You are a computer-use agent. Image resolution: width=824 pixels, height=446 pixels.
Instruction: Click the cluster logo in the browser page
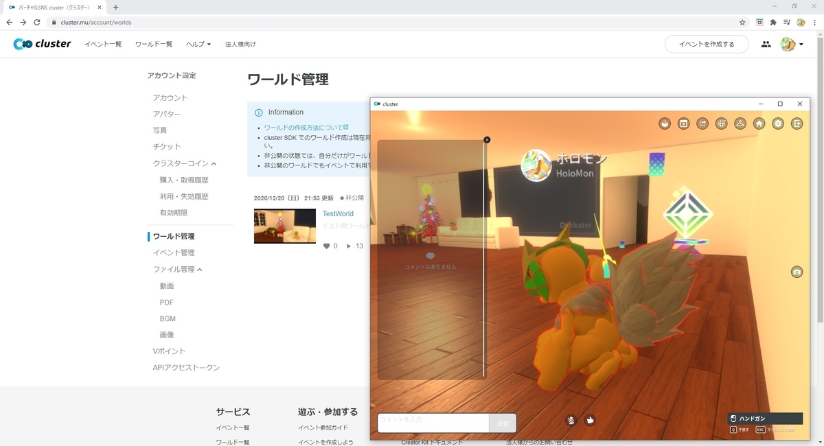pos(42,44)
